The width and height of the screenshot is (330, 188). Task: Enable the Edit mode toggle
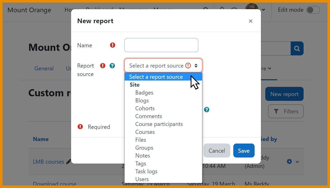[x=313, y=10]
